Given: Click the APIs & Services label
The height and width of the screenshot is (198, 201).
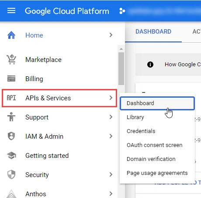Looking at the screenshot, I should click(x=48, y=98).
